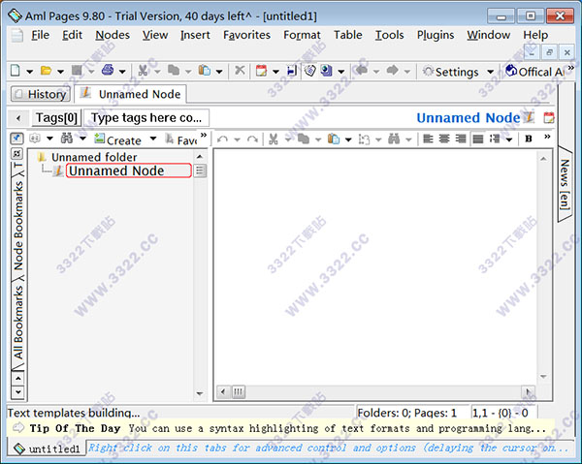Viewport: 582px width, 464px height.
Task: Switch to the History tab
Action: 40,94
